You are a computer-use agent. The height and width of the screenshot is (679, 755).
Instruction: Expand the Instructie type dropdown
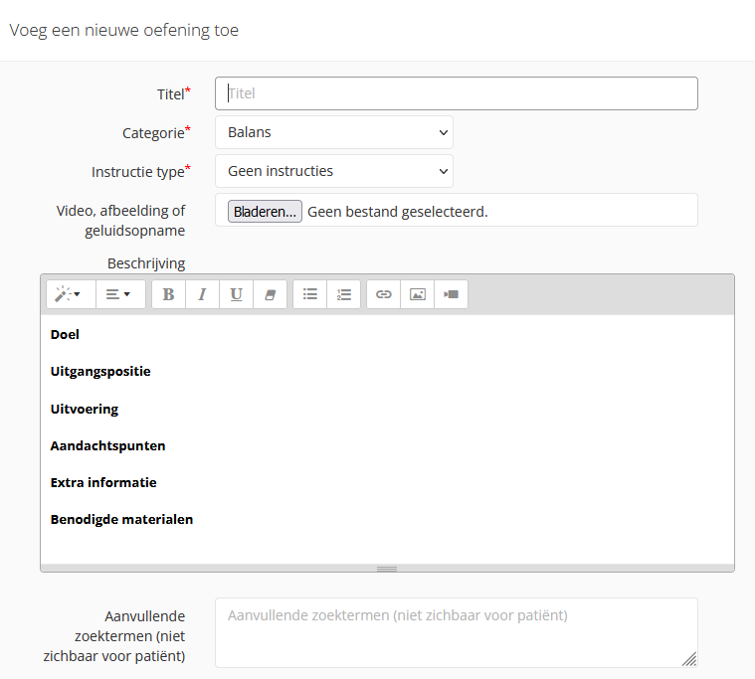[x=333, y=171]
